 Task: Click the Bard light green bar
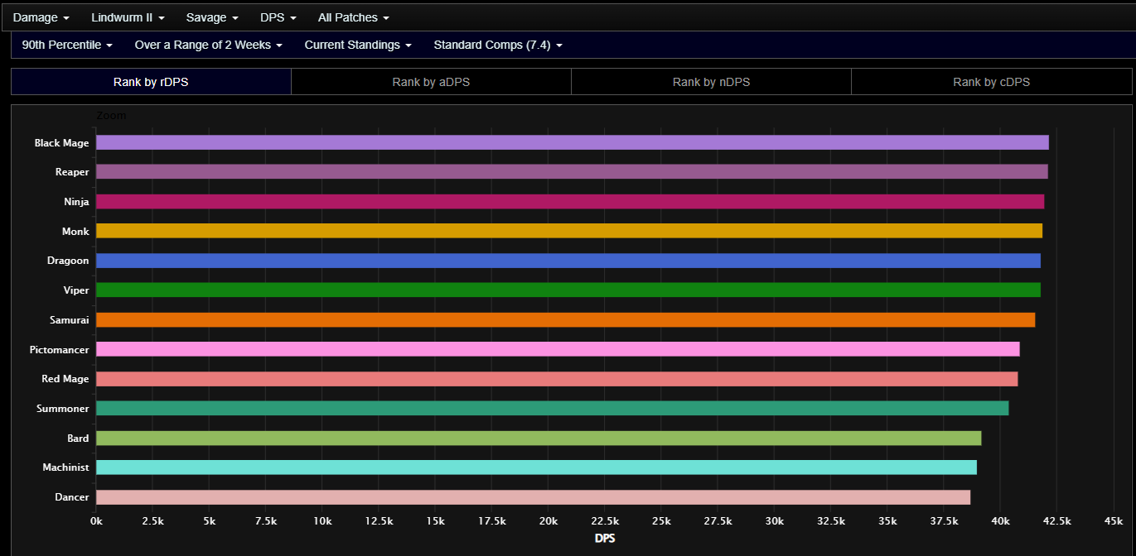click(539, 438)
